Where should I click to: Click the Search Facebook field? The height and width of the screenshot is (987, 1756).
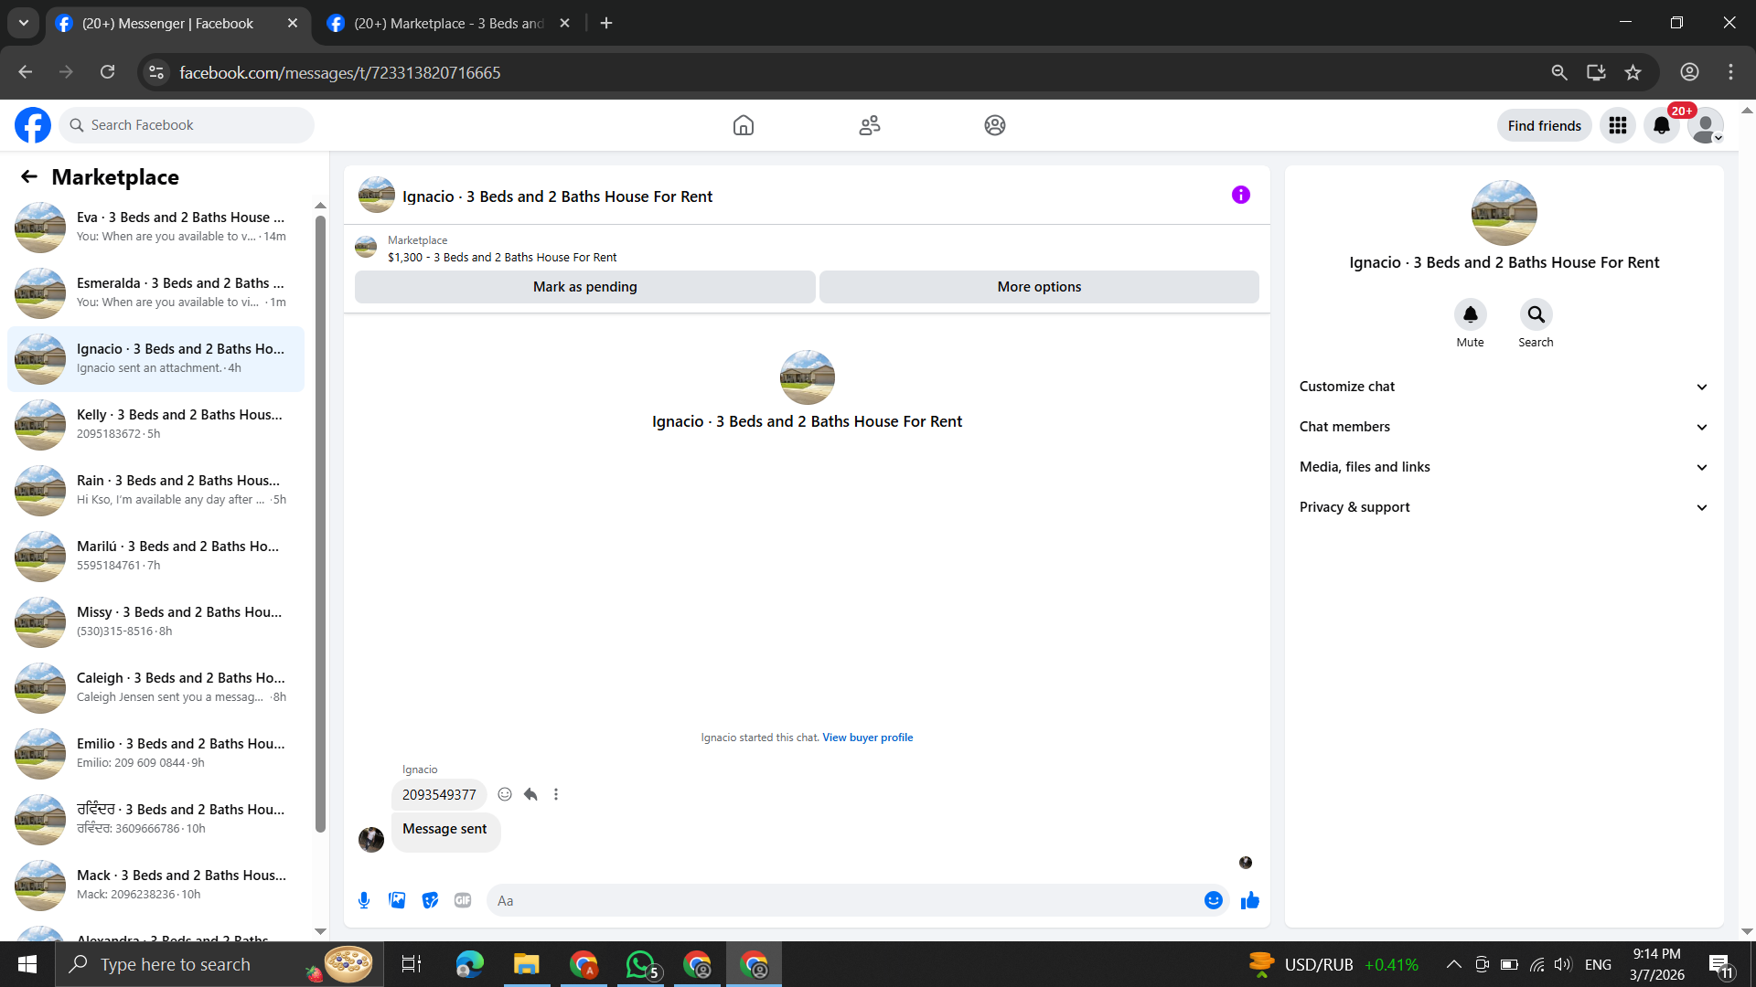coord(187,125)
